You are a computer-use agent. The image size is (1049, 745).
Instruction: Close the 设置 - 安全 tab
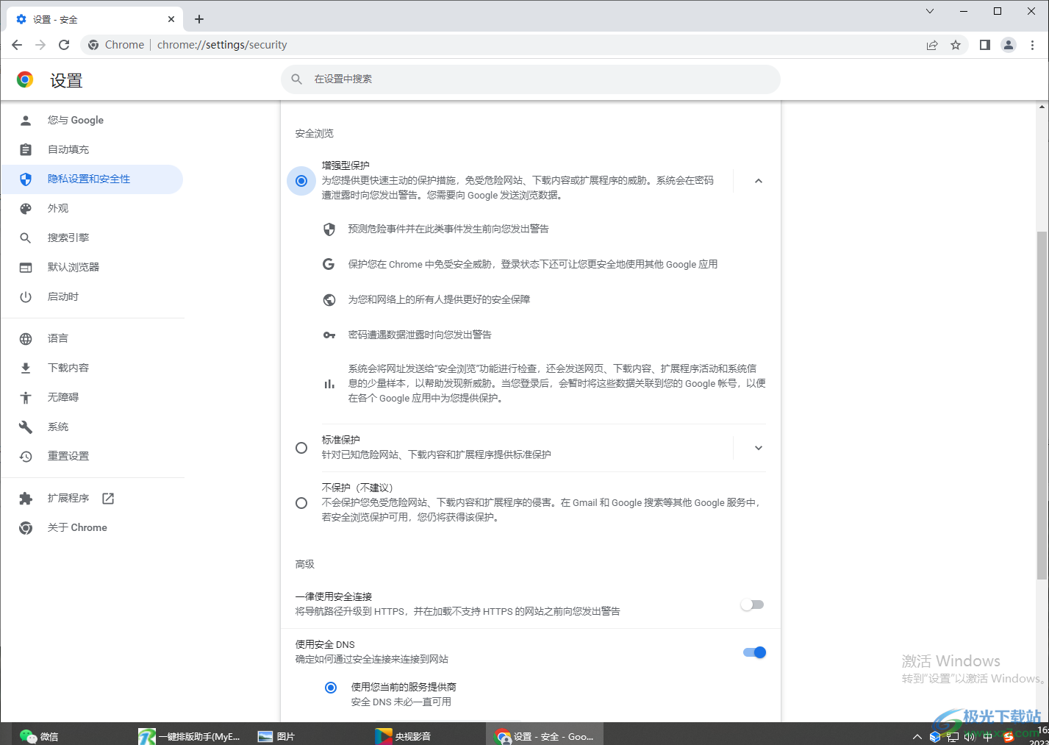click(171, 19)
